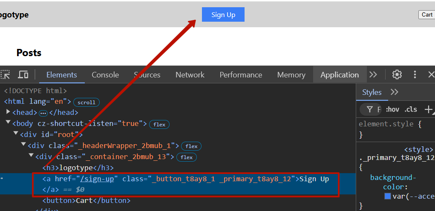The image size is (435, 211).
Task: Collapse the _headerWrapper_2bmub_1 div node
Action: pos(23,145)
